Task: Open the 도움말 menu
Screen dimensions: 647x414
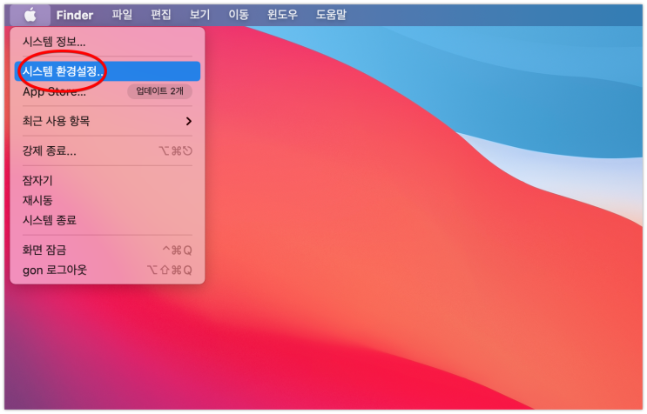Action: tap(331, 15)
